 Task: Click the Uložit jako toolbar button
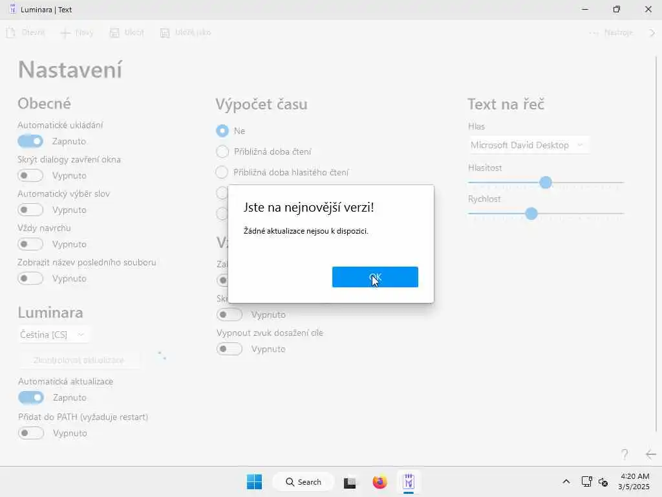click(186, 32)
